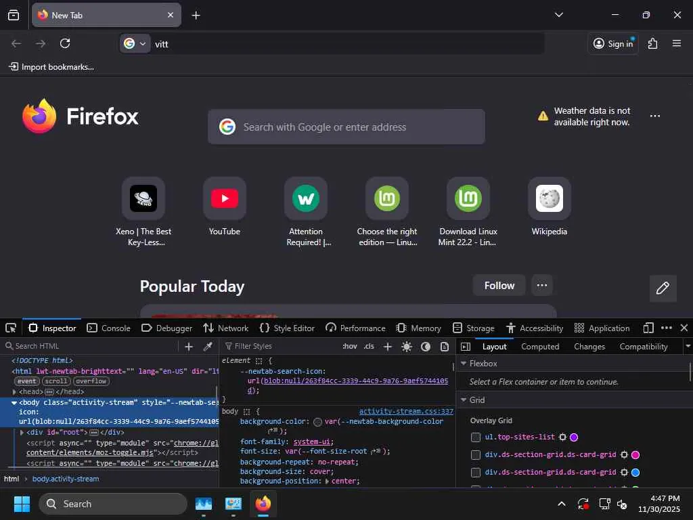Toggle the :hov pseudo-class panel
This screenshot has height=520, width=693.
[x=350, y=346]
